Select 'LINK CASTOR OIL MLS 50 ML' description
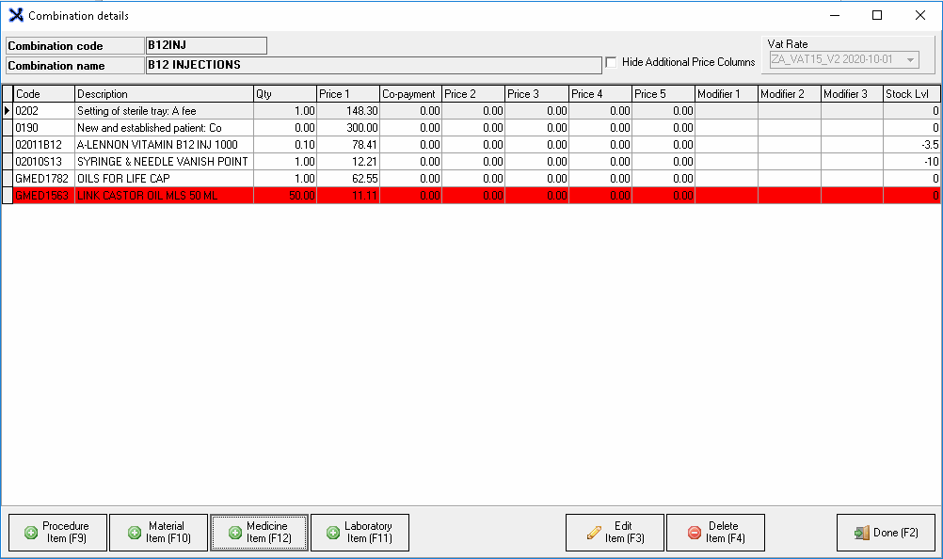 [x=164, y=196]
